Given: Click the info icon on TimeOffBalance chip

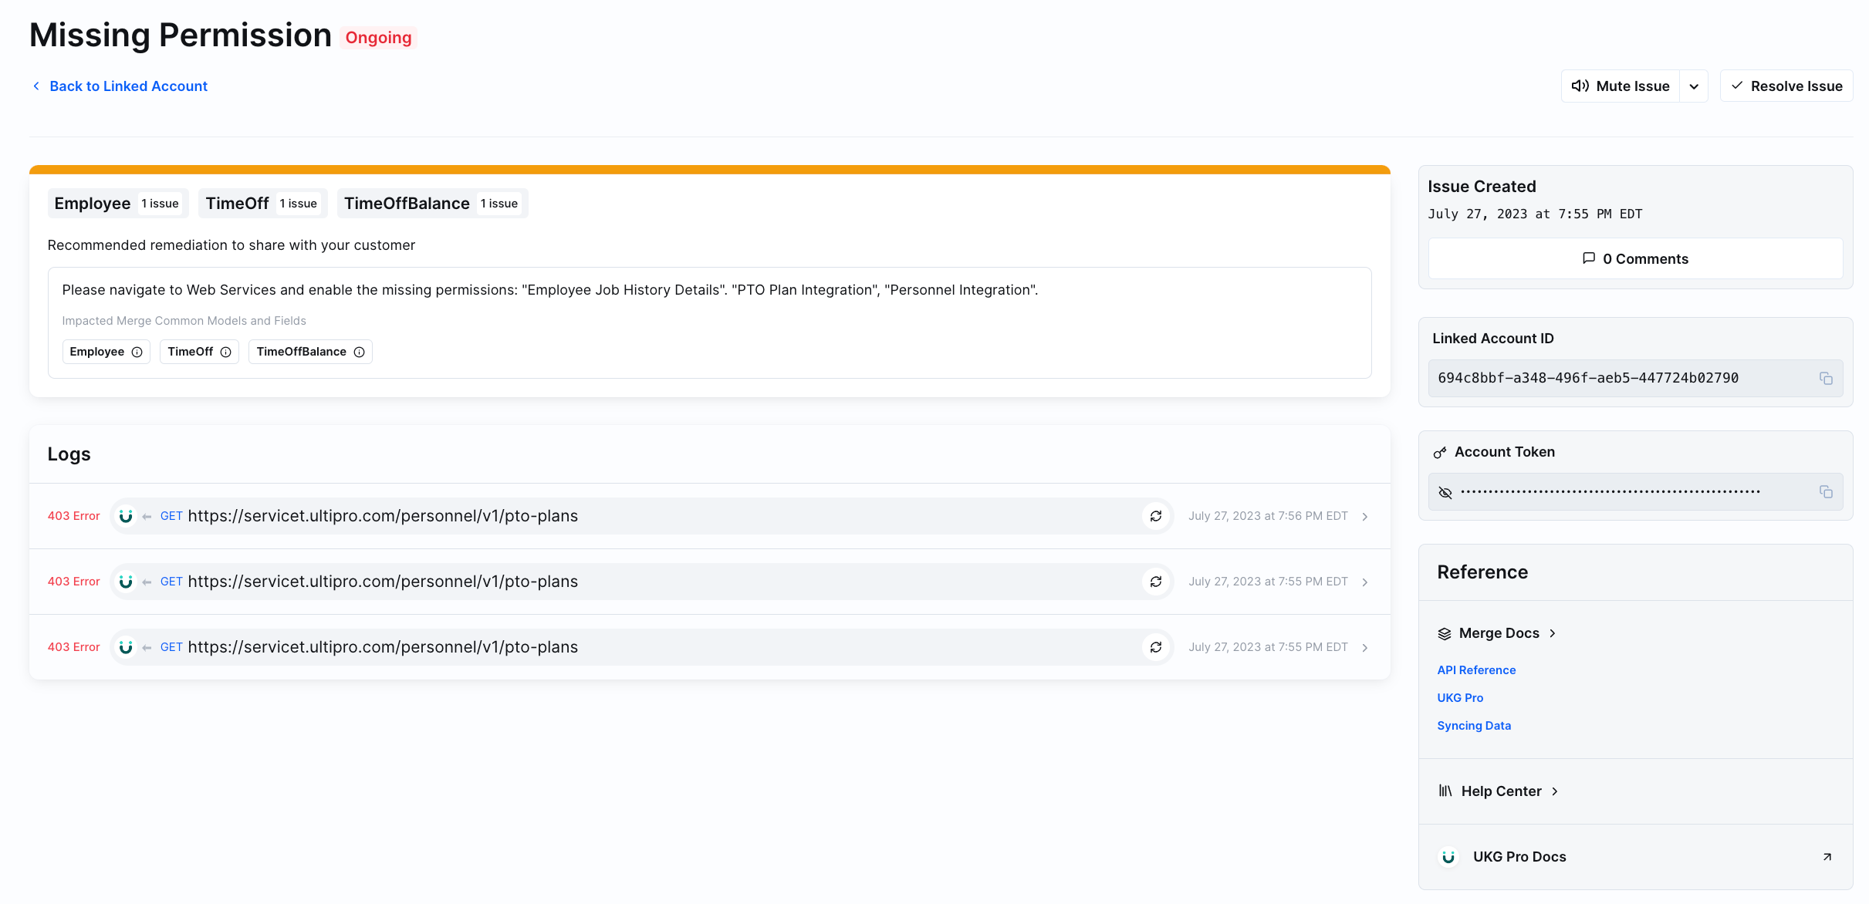Looking at the screenshot, I should pos(360,352).
